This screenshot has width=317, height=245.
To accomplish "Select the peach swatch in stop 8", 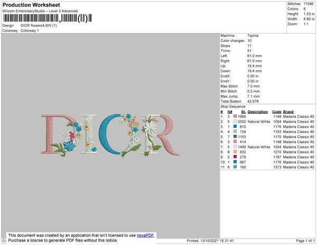I will [x=235, y=152].
